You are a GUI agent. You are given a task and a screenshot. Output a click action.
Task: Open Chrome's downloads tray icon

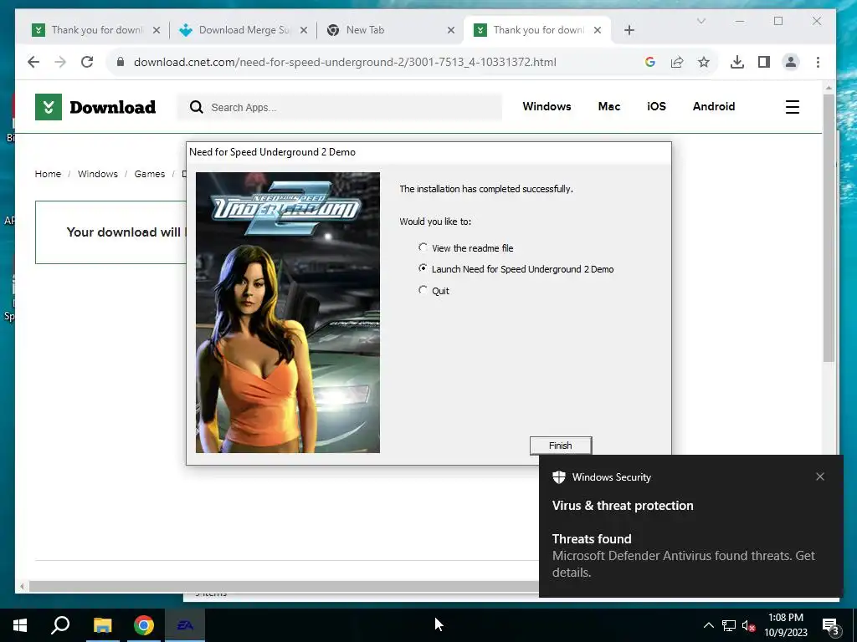click(x=736, y=62)
